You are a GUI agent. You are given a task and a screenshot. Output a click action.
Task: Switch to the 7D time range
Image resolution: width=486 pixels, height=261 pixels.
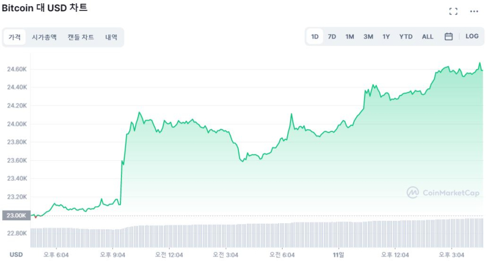click(x=332, y=37)
